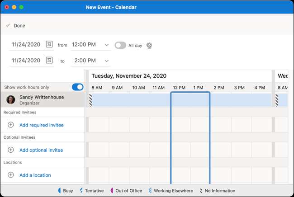Image resolution: width=294 pixels, height=197 pixels.
Task: Click the plus icon for required invitee
Action: point(11,125)
